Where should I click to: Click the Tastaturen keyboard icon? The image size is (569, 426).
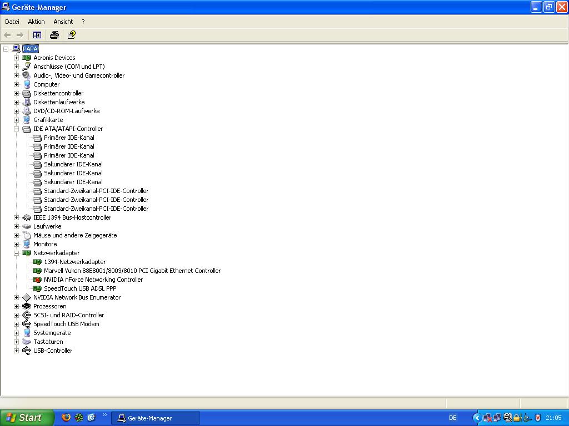coord(27,342)
